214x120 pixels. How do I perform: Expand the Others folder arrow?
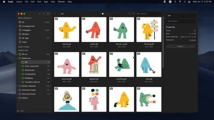click(x=17, y=98)
